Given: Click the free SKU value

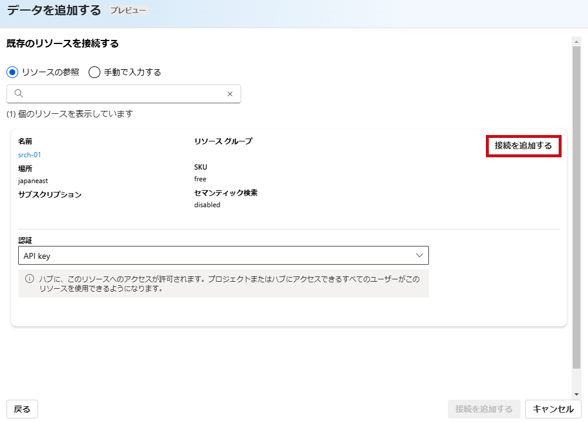Looking at the screenshot, I should (200, 179).
